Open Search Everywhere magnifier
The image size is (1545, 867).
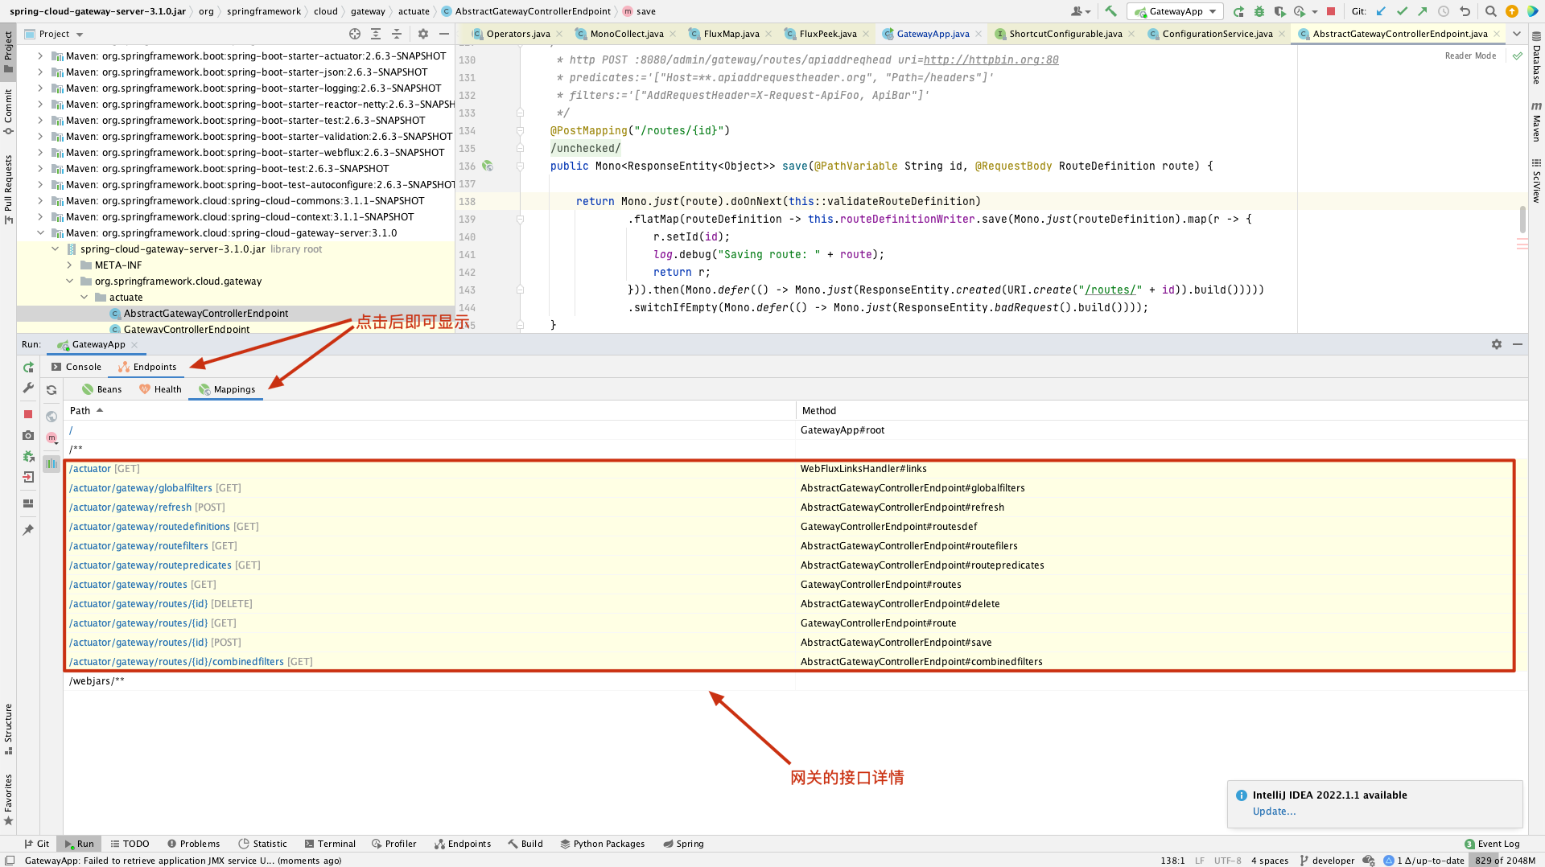click(1490, 11)
